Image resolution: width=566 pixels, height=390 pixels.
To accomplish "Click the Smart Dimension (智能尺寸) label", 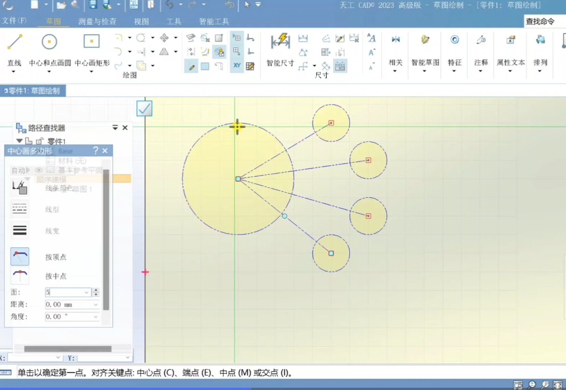I will (x=280, y=63).
